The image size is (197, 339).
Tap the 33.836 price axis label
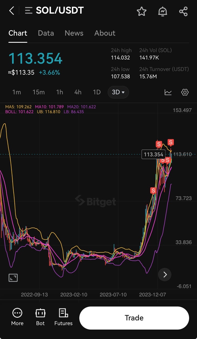(x=184, y=242)
